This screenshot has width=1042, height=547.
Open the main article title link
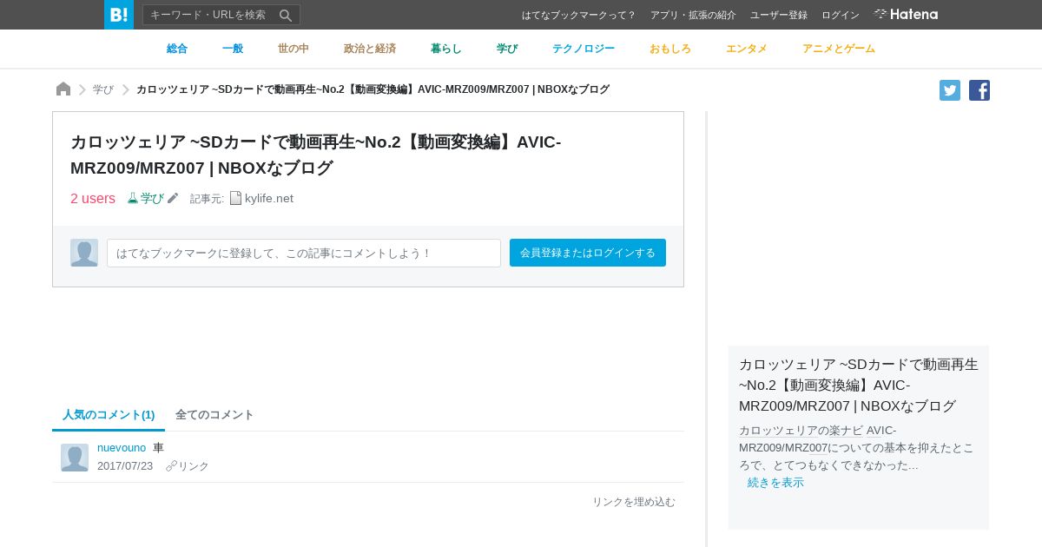(x=316, y=155)
